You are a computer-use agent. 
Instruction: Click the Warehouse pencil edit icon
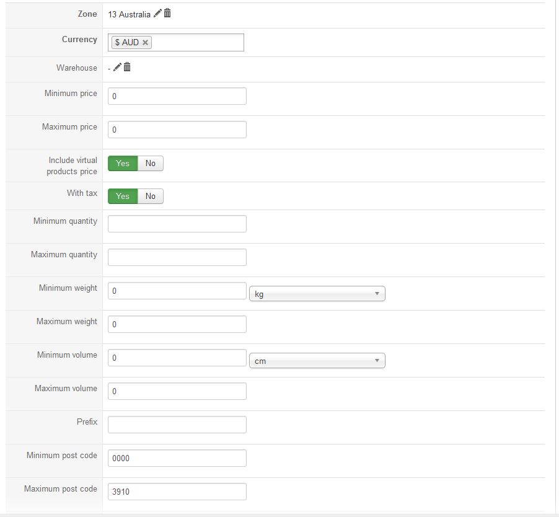coord(117,67)
